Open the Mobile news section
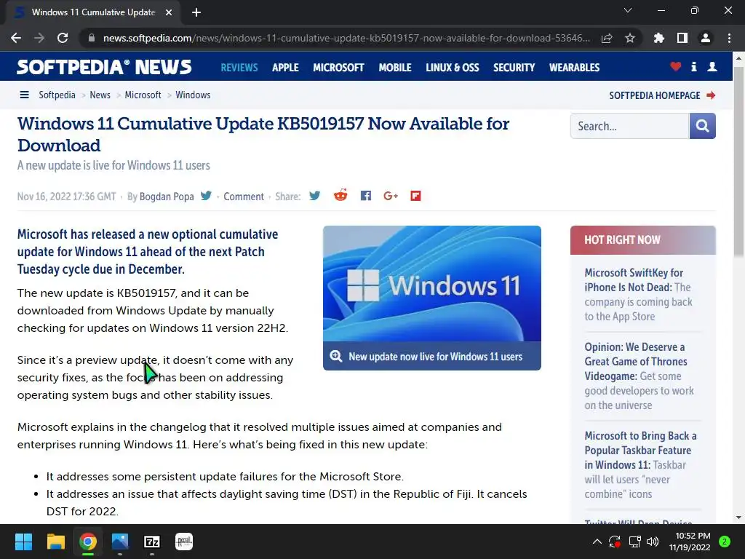The width and height of the screenshot is (745, 559). click(x=395, y=68)
